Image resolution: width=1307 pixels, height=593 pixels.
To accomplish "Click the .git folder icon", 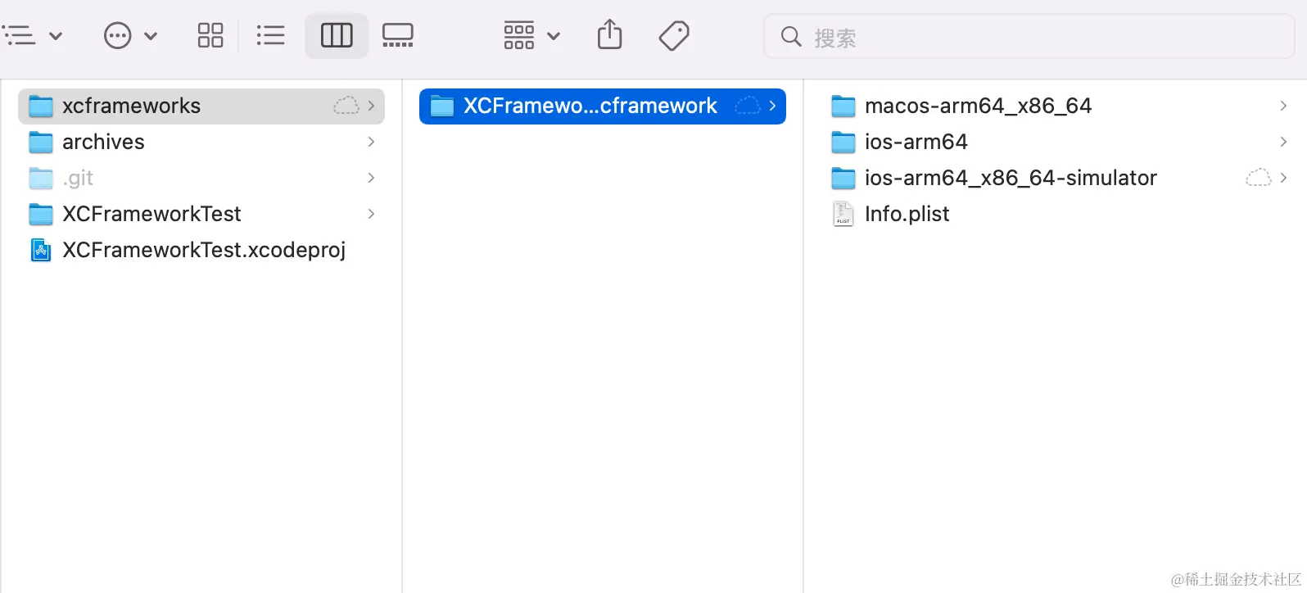I will 41,178.
